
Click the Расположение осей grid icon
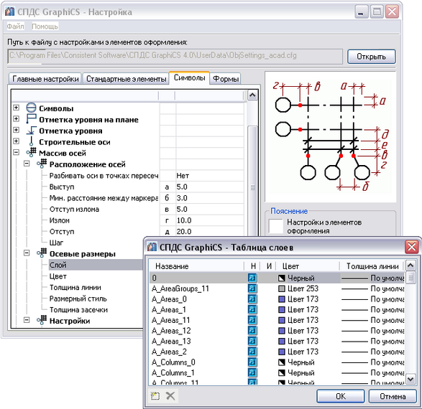[x=42, y=164]
